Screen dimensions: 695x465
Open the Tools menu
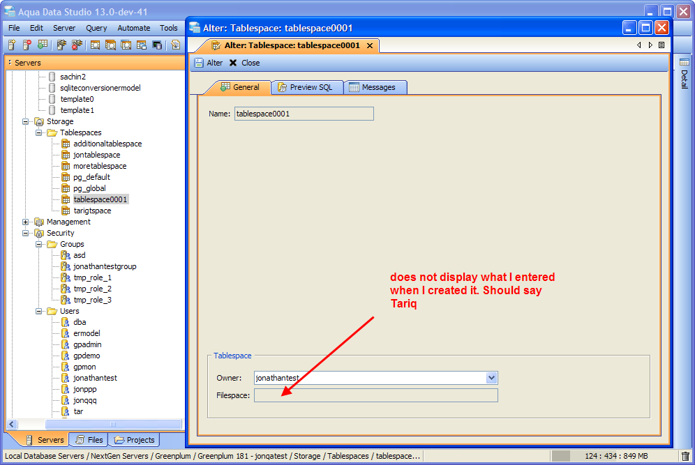coord(169,28)
